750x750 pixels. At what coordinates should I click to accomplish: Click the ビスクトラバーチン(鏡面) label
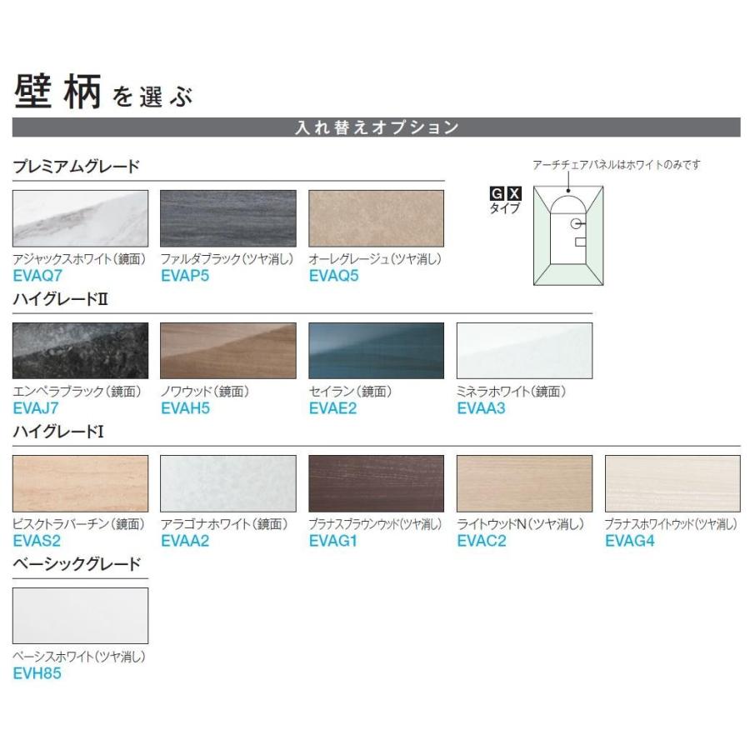[x=79, y=524]
